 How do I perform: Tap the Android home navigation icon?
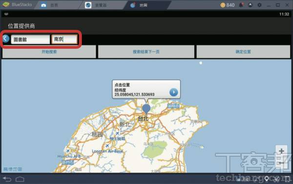point(20,179)
